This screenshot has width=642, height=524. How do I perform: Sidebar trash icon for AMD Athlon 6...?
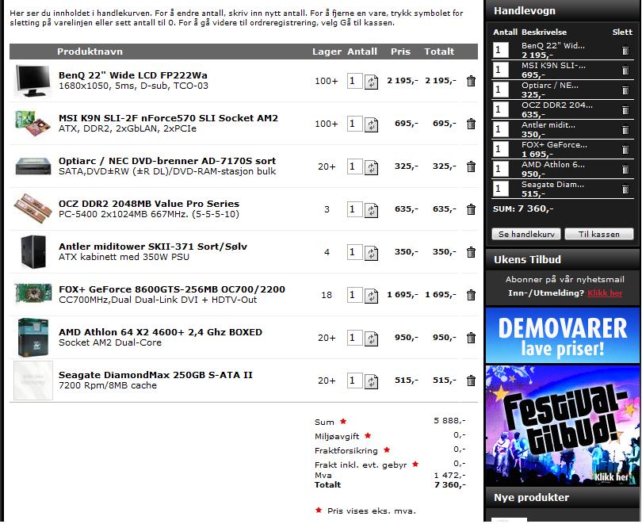pos(625,170)
